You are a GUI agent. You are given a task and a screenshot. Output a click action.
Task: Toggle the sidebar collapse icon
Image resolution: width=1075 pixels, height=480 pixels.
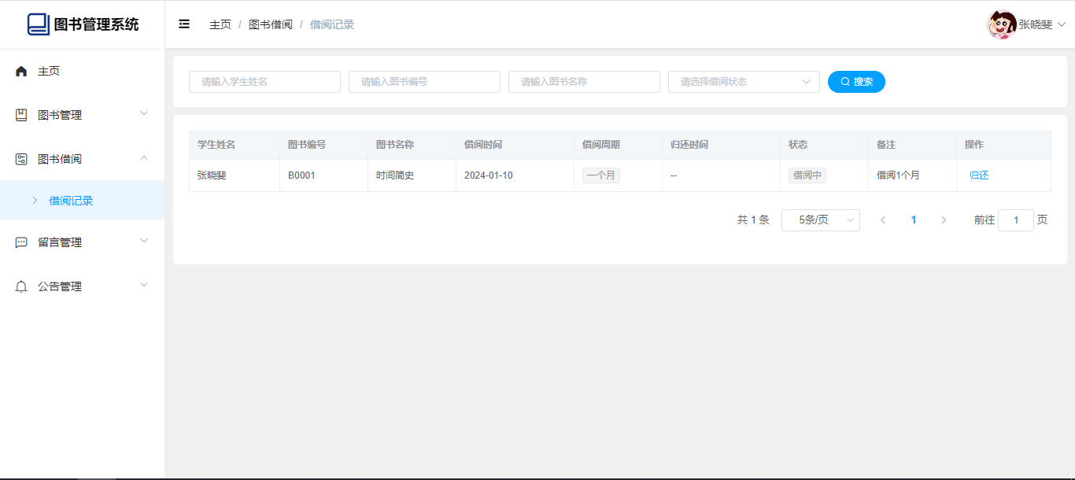coord(184,24)
